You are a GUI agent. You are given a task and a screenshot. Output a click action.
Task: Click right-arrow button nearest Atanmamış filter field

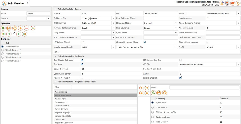tap(141, 88)
